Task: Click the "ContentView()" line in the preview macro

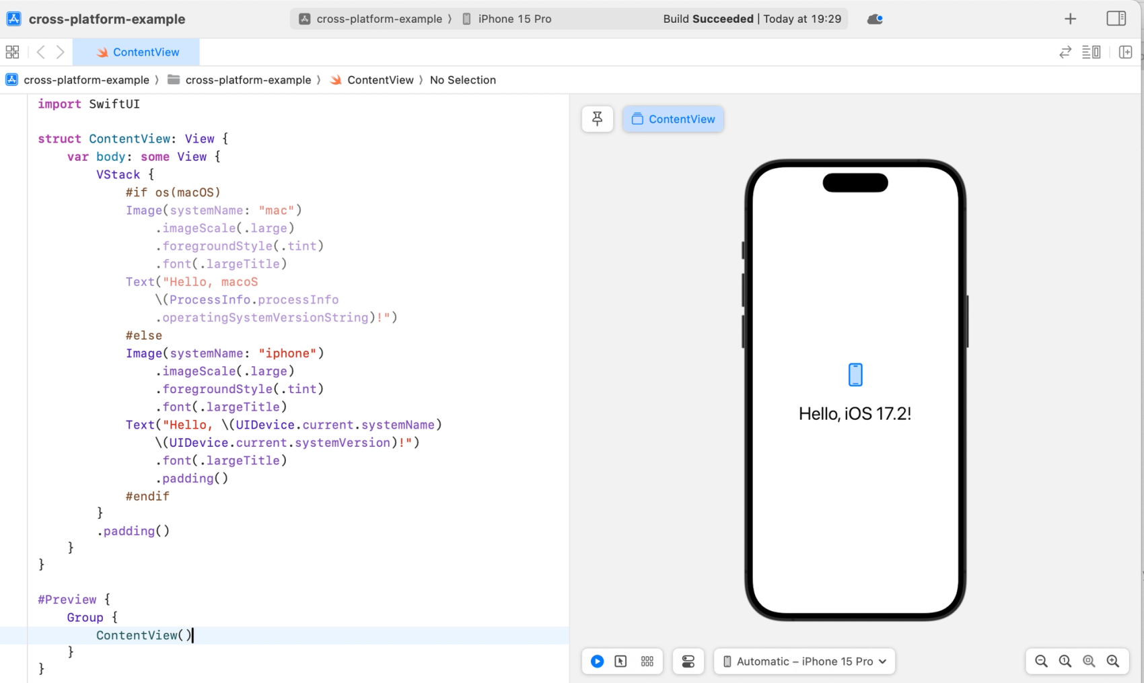Action: coord(144,635)
